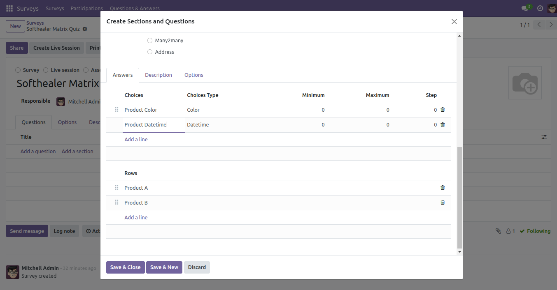Click Save & New
557x290 pixels.
click(164, 267)
